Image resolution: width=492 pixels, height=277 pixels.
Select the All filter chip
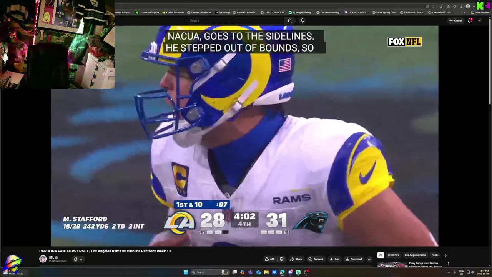[x=381, y=255]
